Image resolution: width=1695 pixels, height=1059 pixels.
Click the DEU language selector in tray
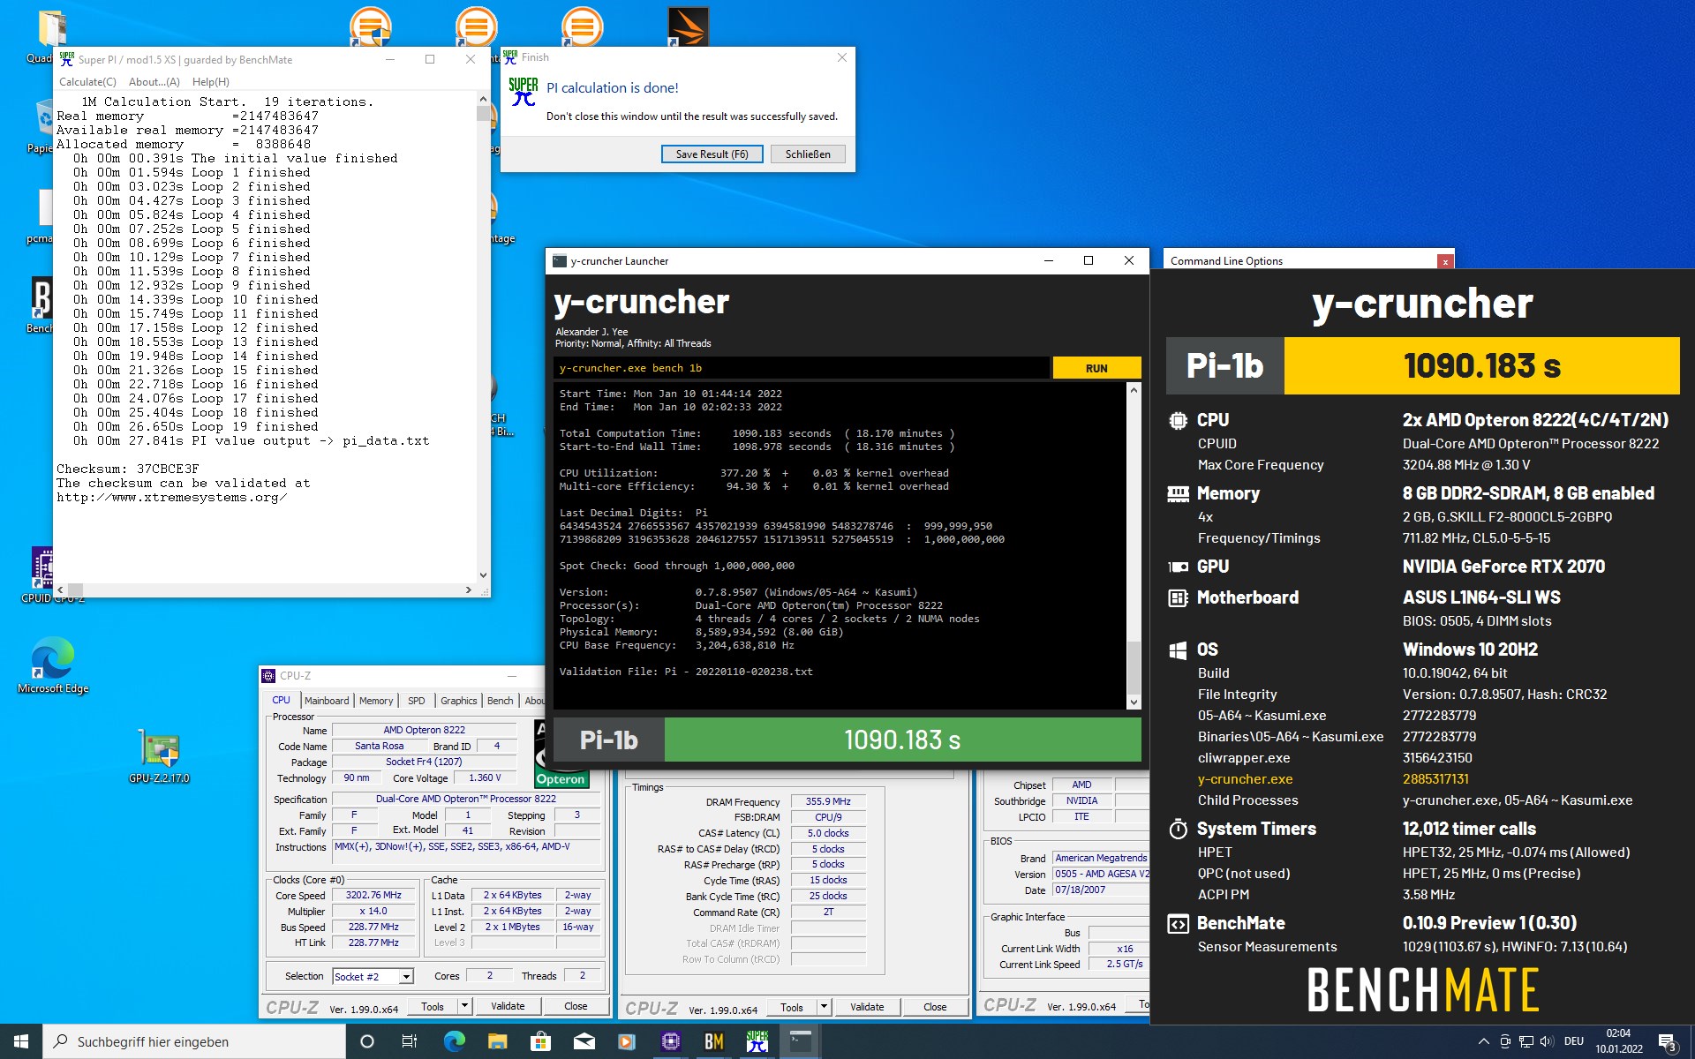coord(1574,1041)
